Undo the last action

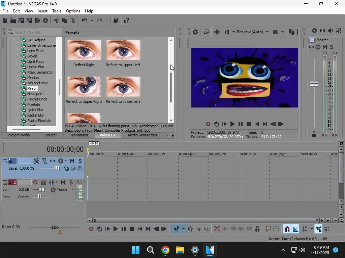tap(85, 20)
